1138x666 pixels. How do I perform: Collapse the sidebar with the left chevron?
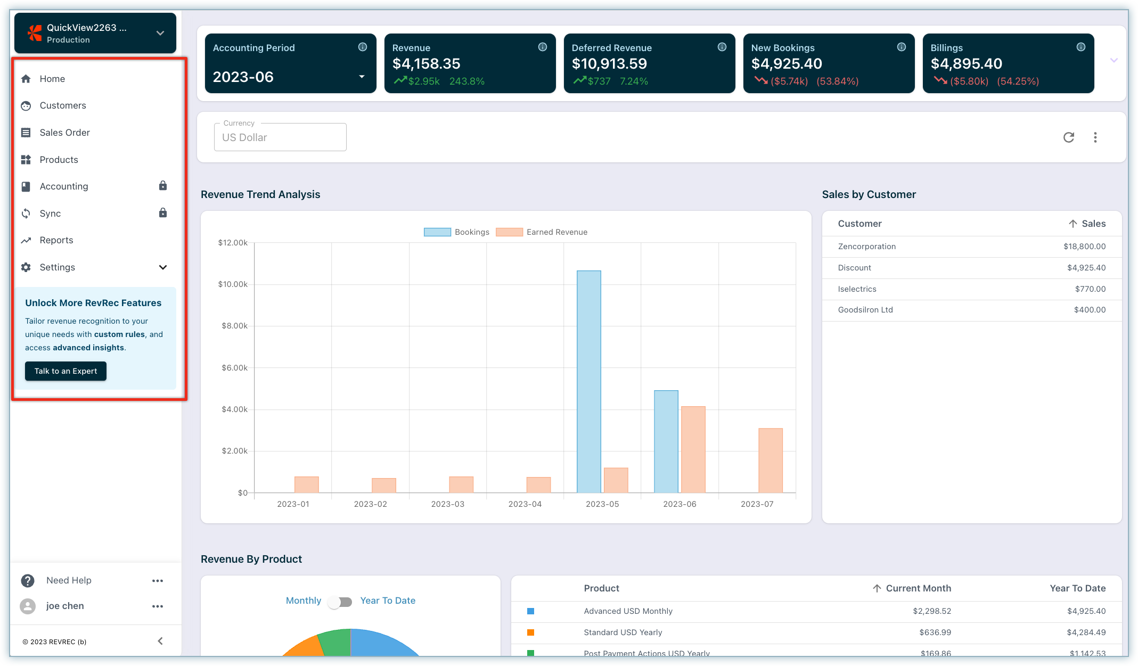[x=160, y=641]
